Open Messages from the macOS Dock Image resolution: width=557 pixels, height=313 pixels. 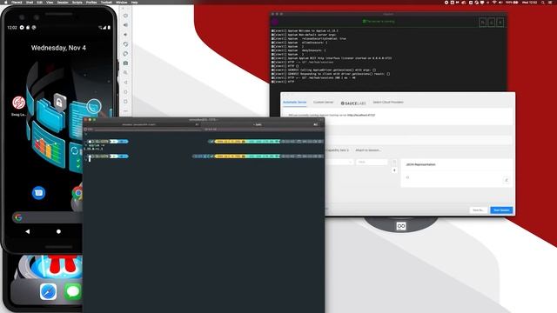point(73,292)
